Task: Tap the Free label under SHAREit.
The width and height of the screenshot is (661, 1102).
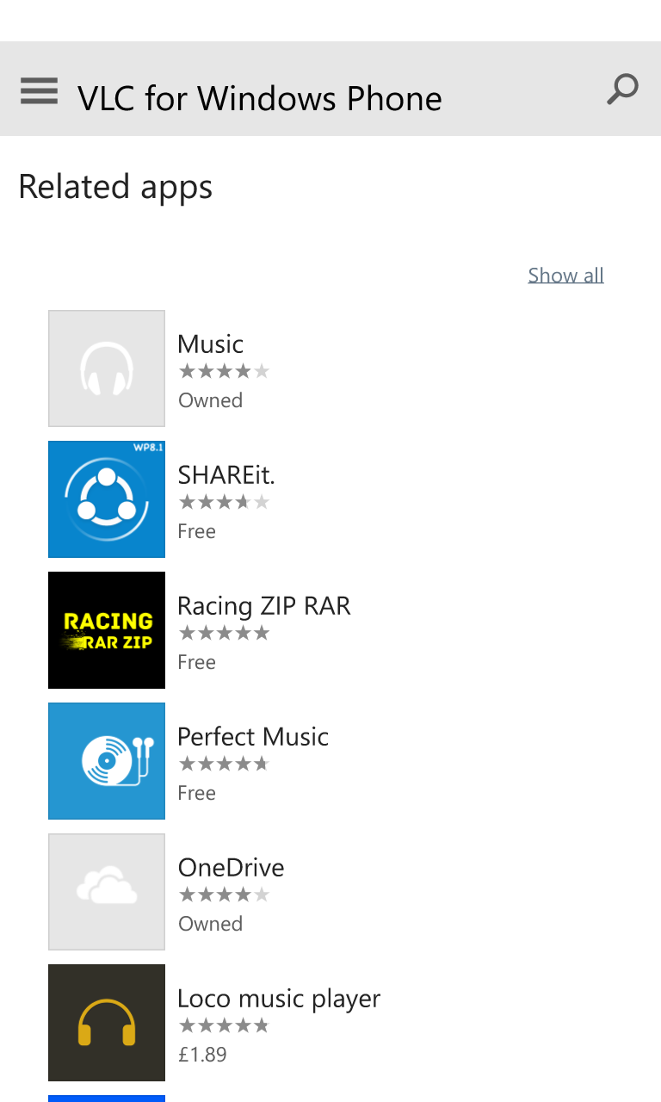Action: coord(196,531)
